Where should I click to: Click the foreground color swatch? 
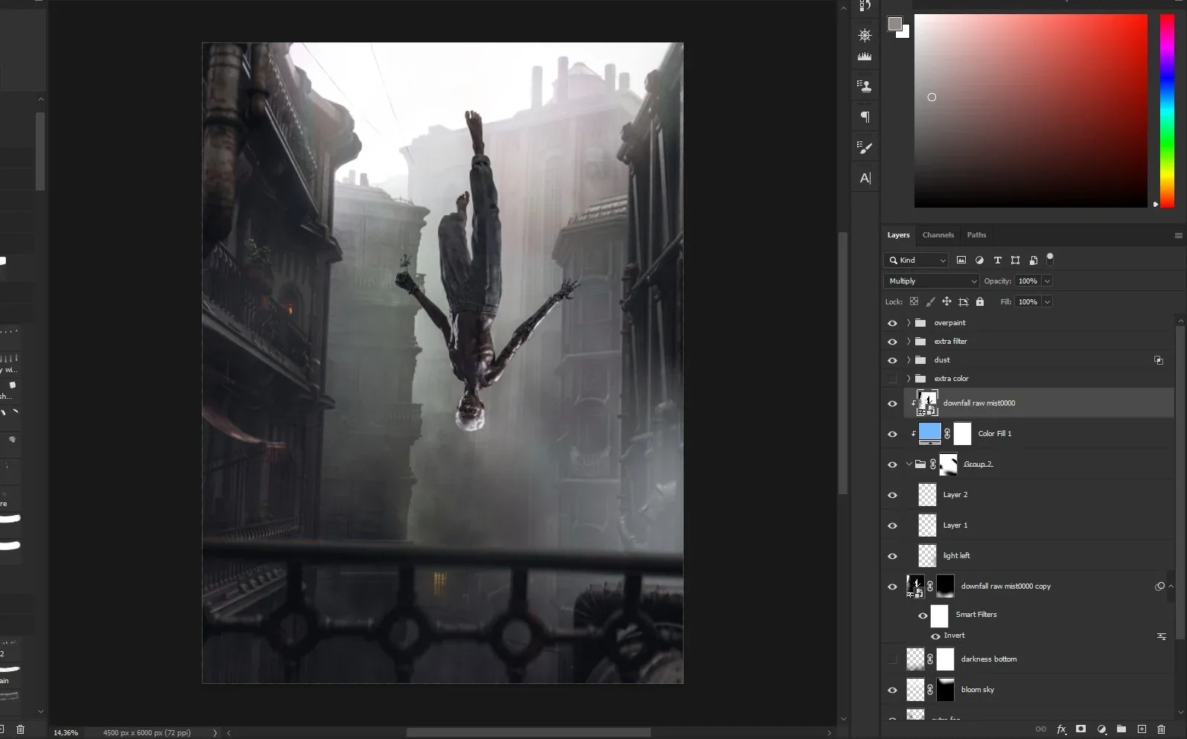click(x=894, y=24)
